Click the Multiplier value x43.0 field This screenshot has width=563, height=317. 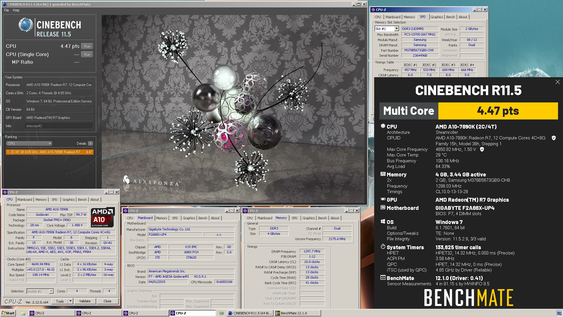(x=41, y=269)
